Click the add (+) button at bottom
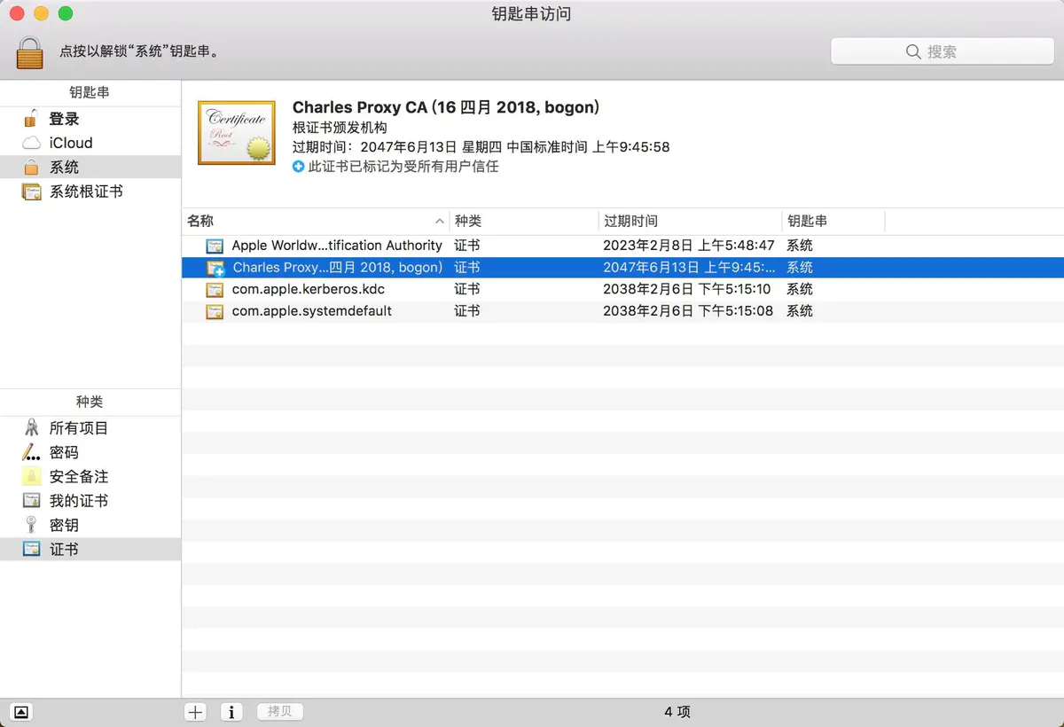This screenshot has height=727, width=1064. (x=196, y=712)
